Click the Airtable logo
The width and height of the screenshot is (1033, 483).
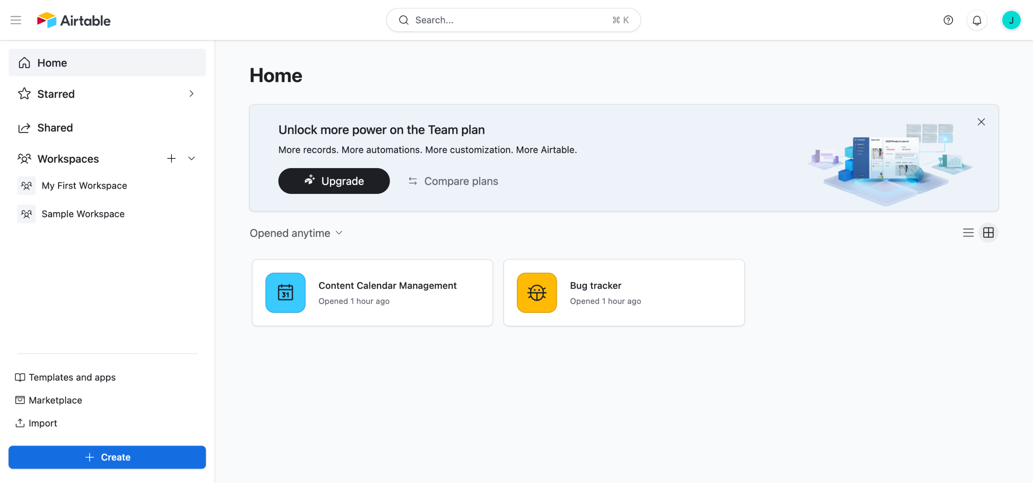pyautogui.click(x=74, y=20)
